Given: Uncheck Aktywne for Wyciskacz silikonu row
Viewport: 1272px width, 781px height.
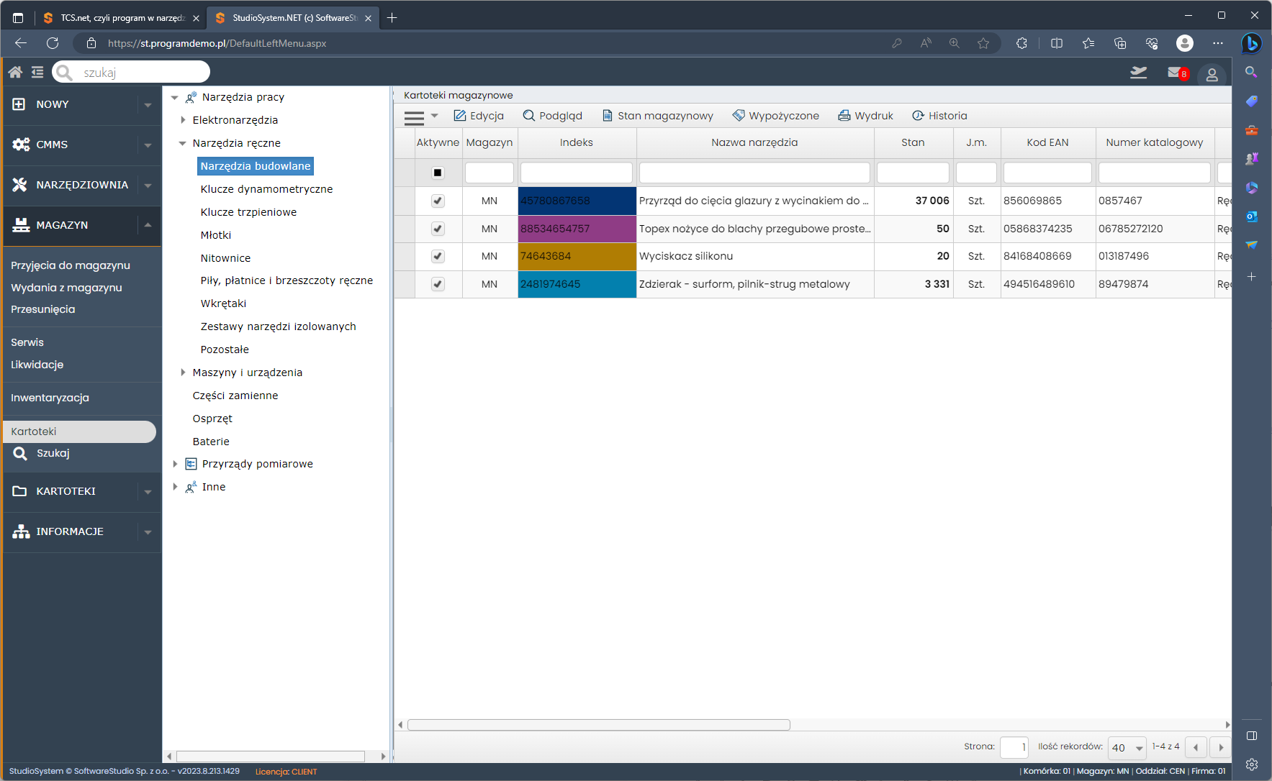Looking at the screenshot, I should (x=438, y=256).
